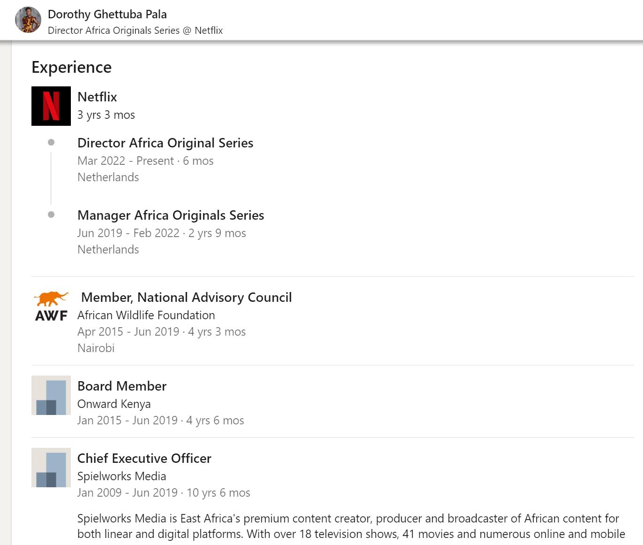643x545 pixels.
Task: Select the Dorothy Ghettuba Pala name header
Action: click(x=107, y=14)
